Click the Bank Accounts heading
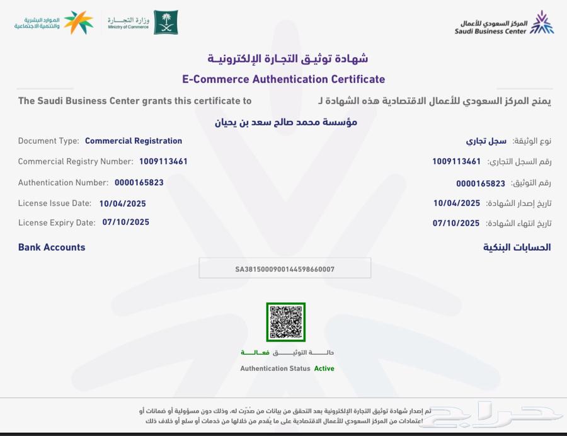This screenshot has height=436, width=567. click(52, 247)
